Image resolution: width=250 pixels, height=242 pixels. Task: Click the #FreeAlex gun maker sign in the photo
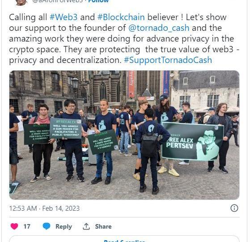(66, 128)
